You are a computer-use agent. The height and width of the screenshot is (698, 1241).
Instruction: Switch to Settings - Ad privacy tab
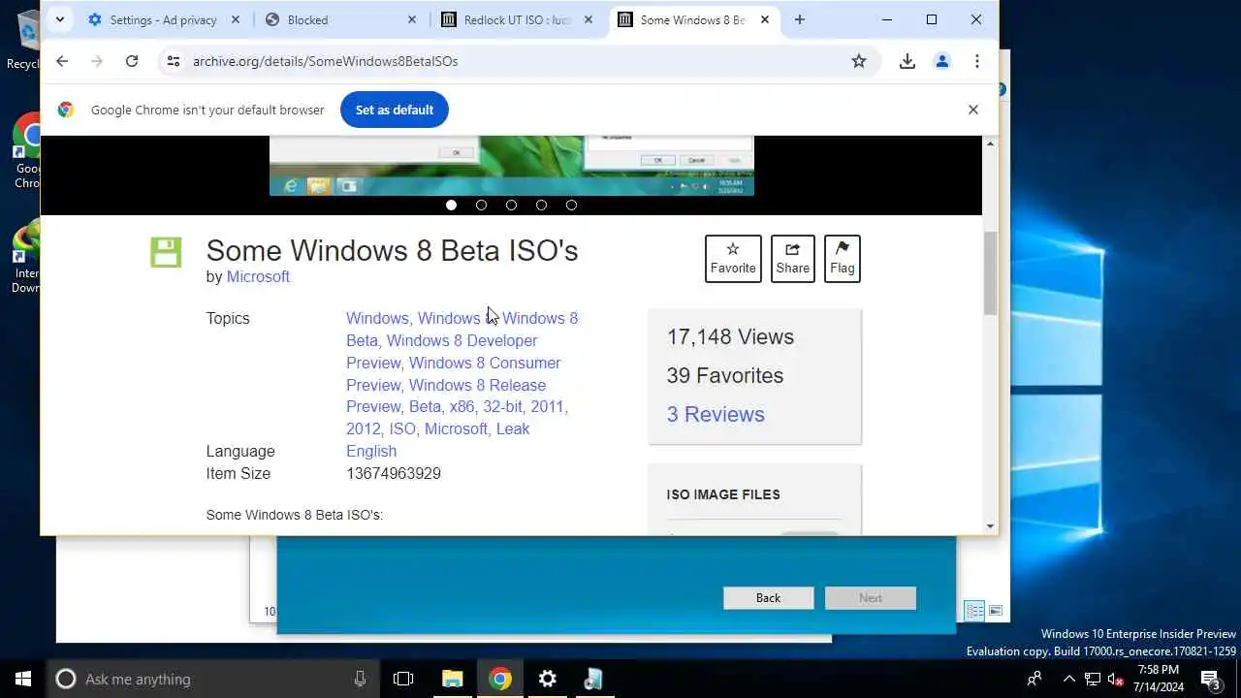[164, 19]
